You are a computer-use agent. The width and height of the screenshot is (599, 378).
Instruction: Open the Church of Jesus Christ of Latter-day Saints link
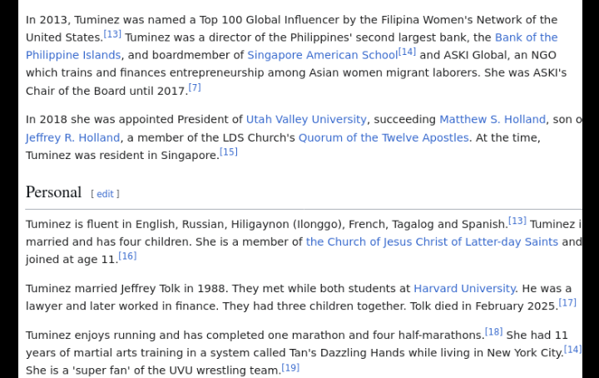pos(432,241)
